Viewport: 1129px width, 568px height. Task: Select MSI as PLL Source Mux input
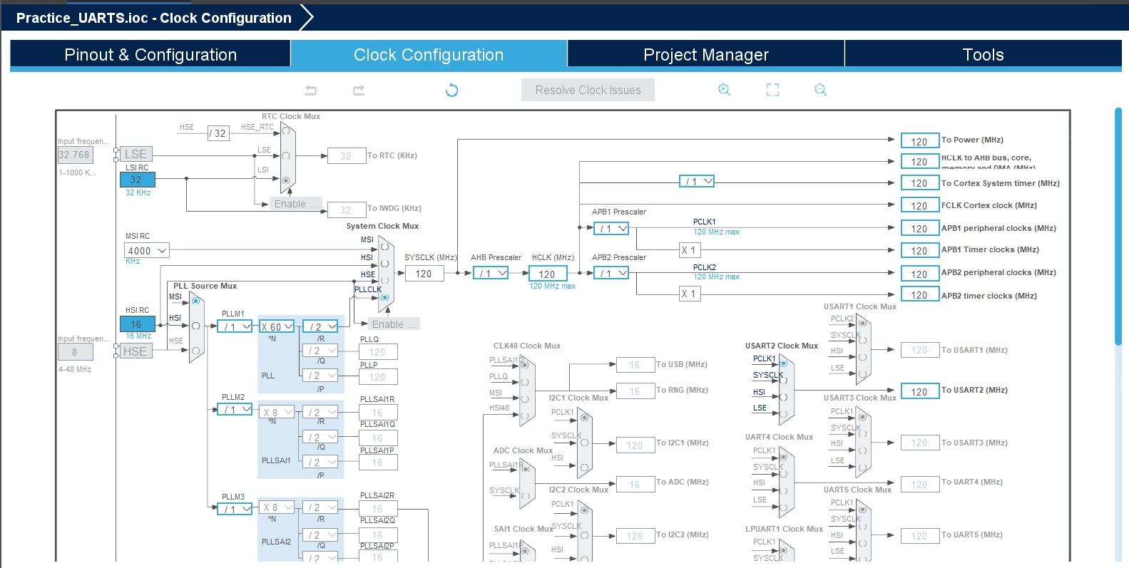195,301
